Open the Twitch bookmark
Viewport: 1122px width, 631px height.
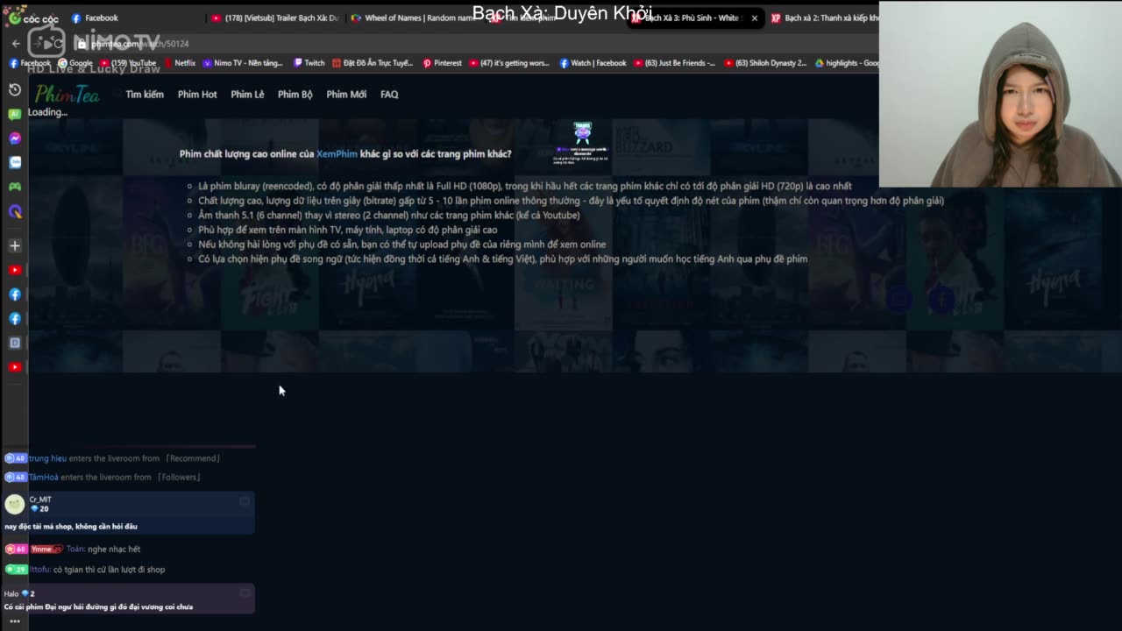[x=309, y=63]
